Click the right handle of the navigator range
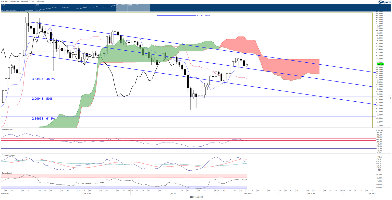The image size is (392, 200). pos(150,8)
